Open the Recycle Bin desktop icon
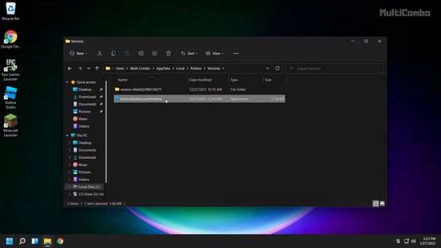Viewport: 441px width, 248px height. [x=11, y=11]
